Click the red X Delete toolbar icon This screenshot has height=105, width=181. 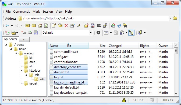point(66,26)
